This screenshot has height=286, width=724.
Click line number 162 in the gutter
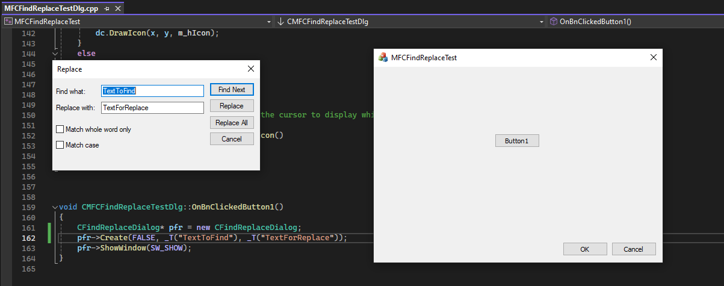[x=28, y=238]
